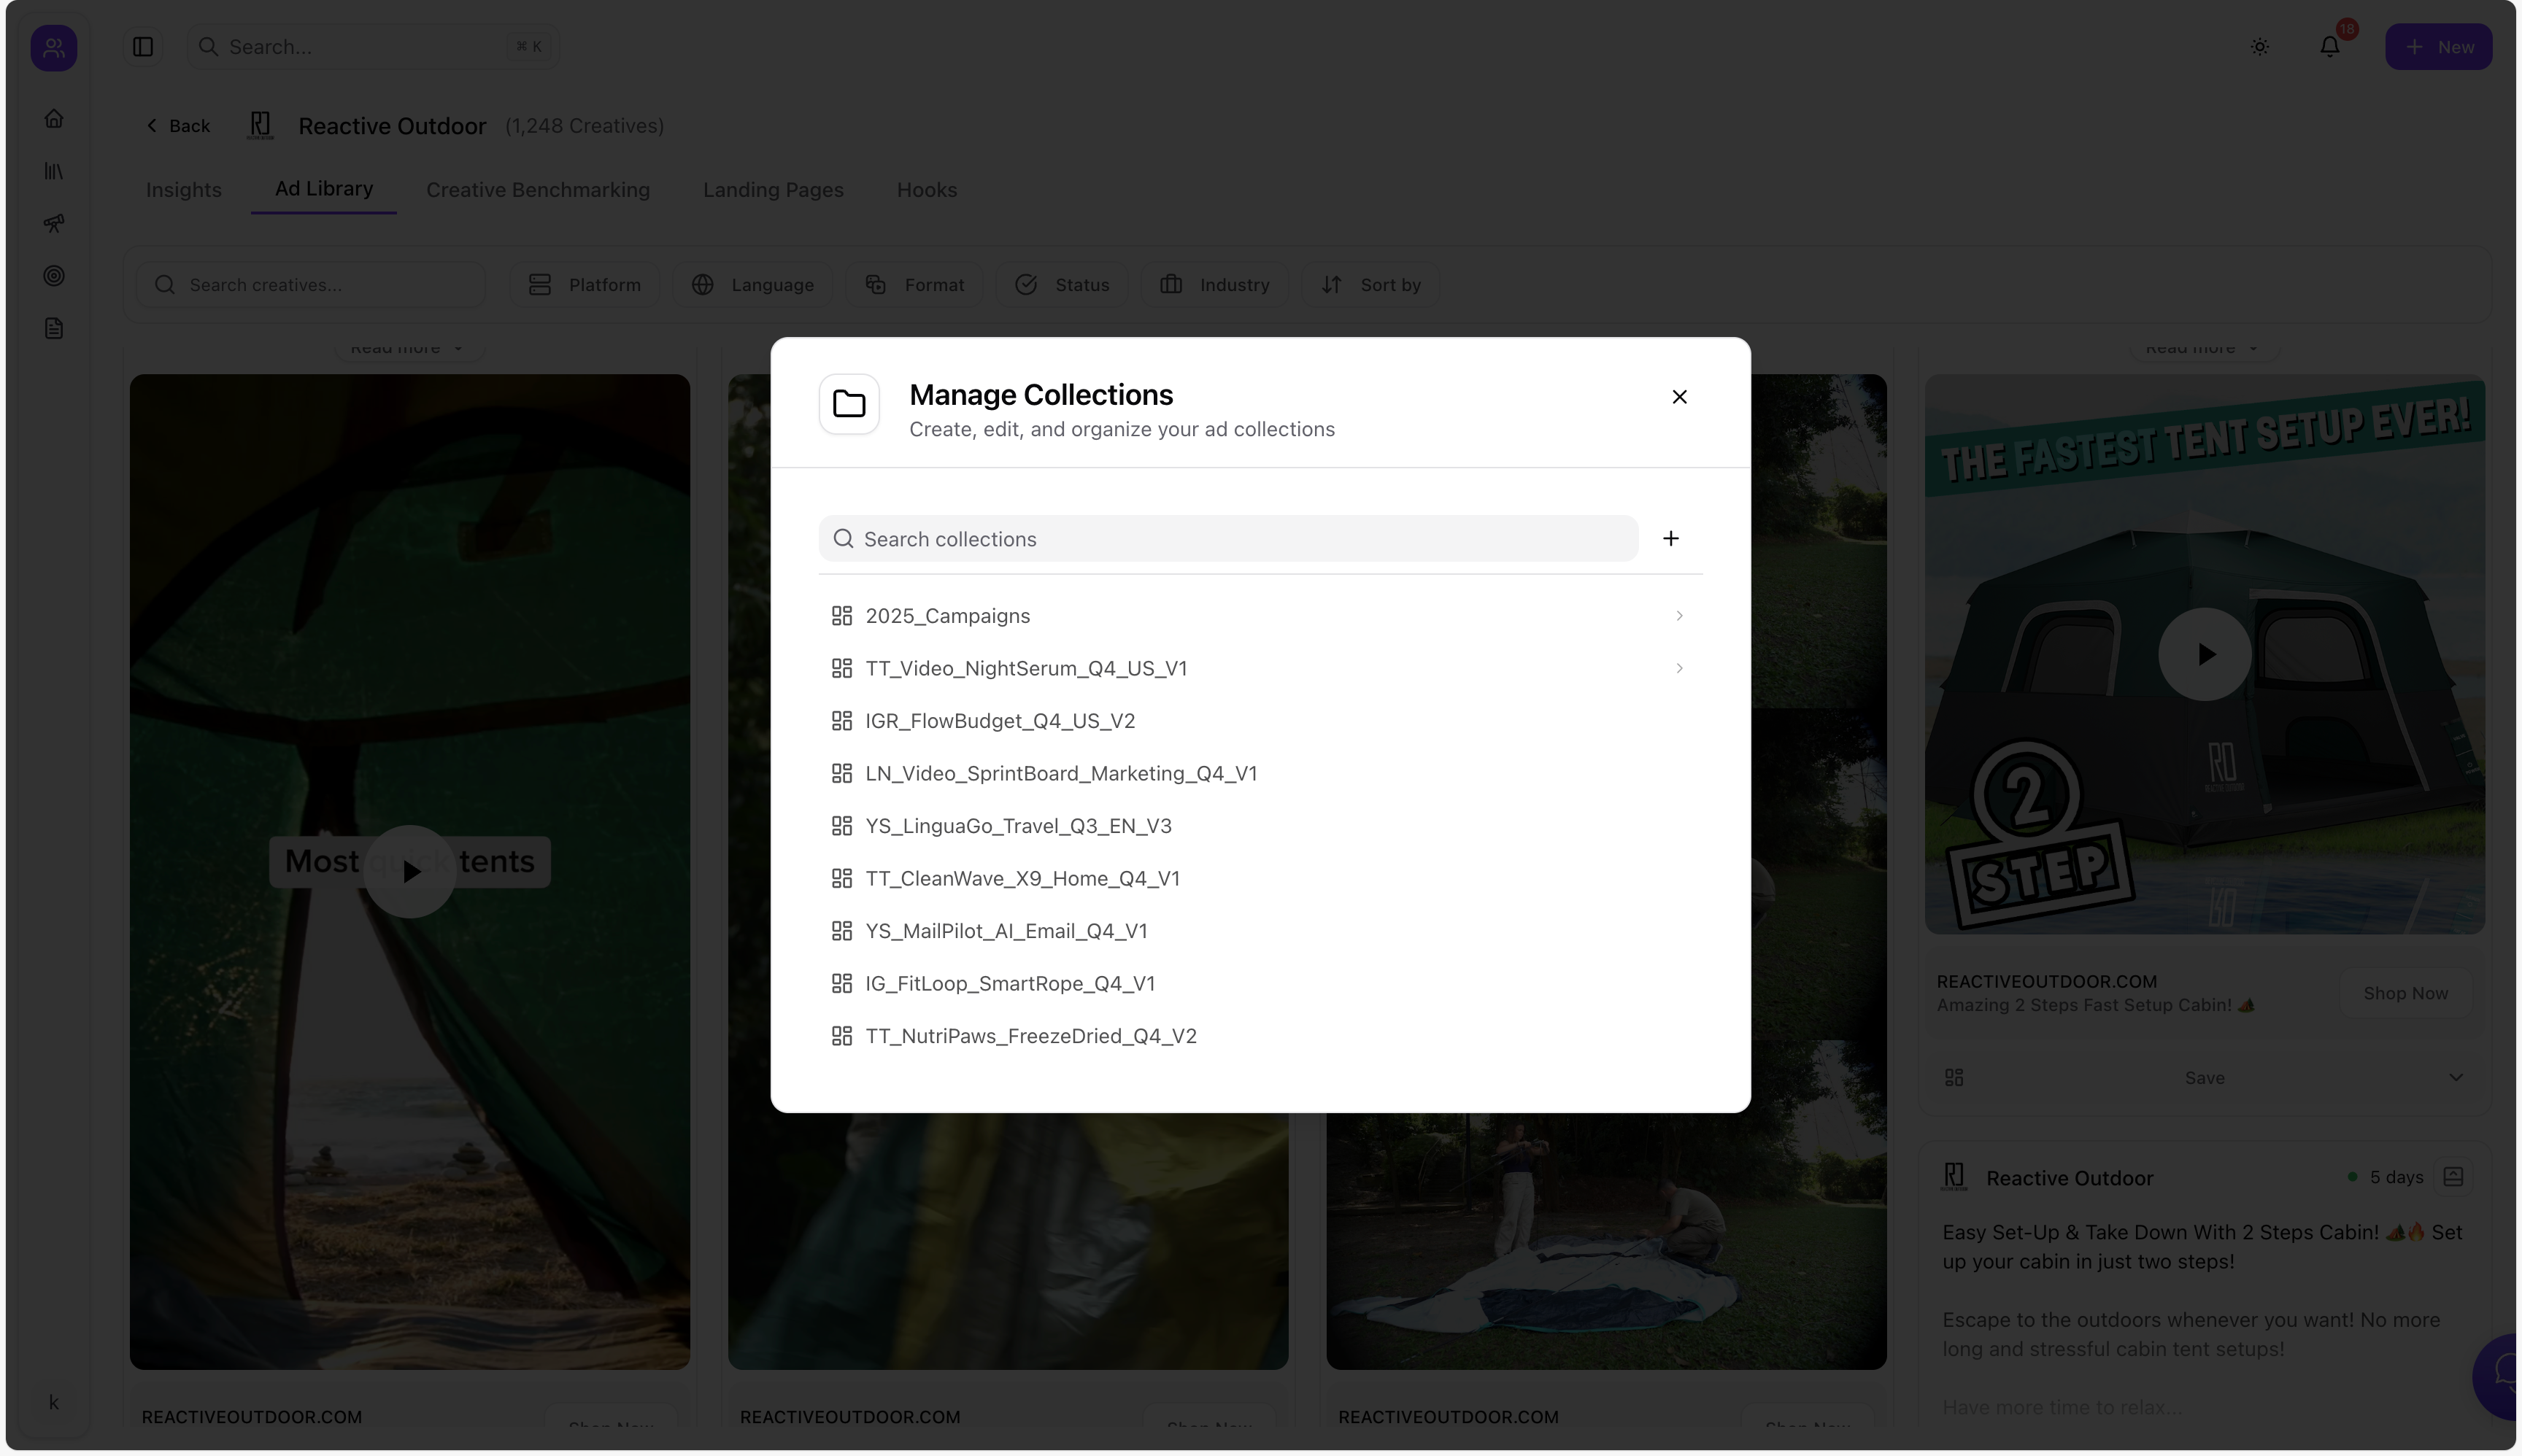Click the Back link

tap(178, 126)
